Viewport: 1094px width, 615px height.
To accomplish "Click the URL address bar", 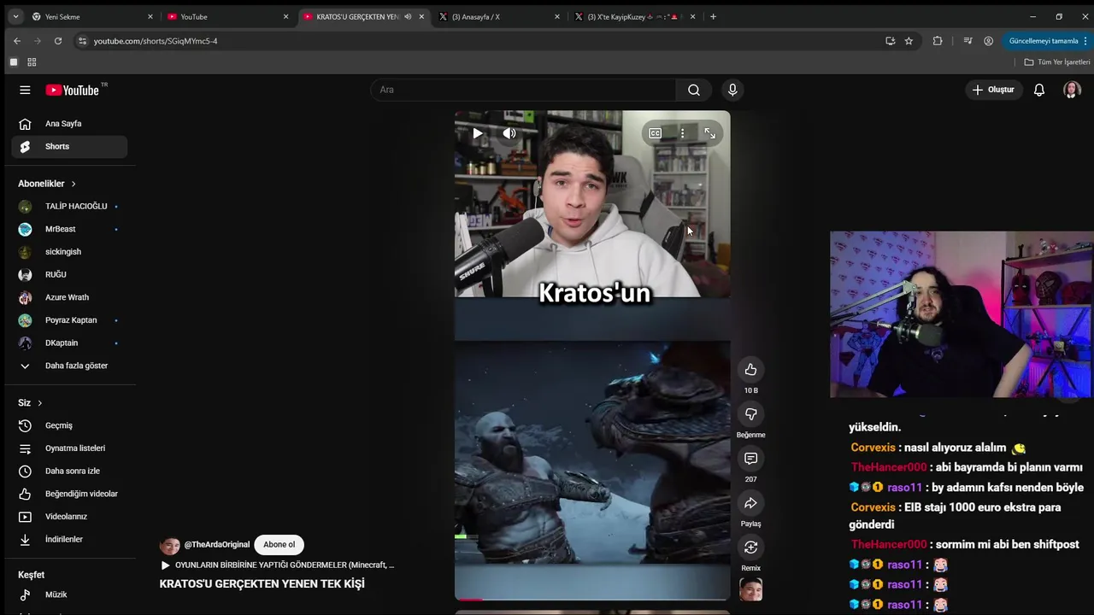I will coord(479,40).
